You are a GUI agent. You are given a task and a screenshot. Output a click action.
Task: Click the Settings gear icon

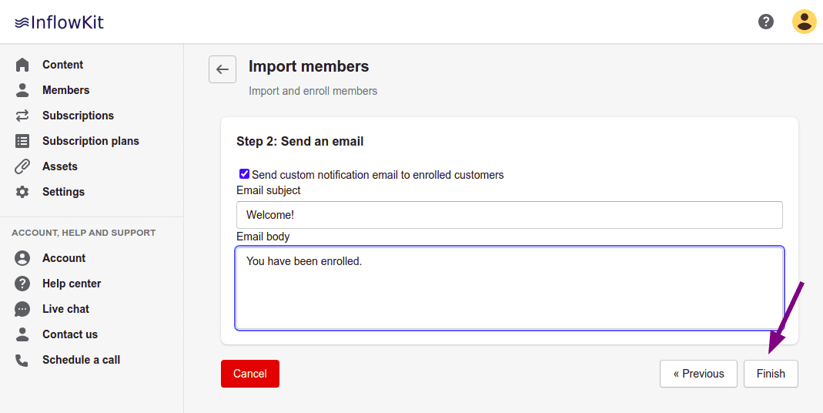pyautogui.click(x=22, y=192)
